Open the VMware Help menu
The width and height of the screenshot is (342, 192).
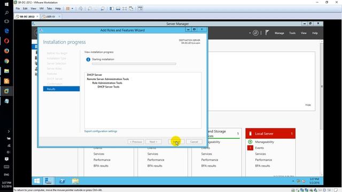tap(58, 9)
